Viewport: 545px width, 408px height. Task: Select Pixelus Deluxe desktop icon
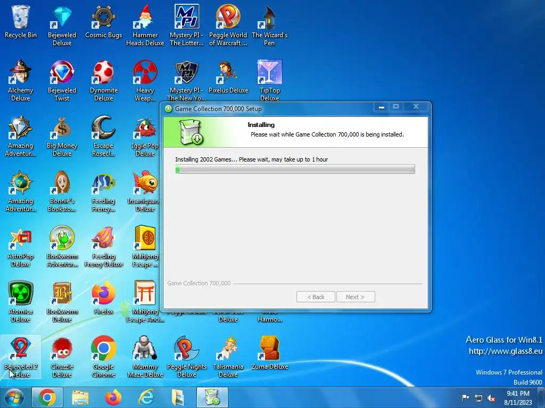coord(228,77)
